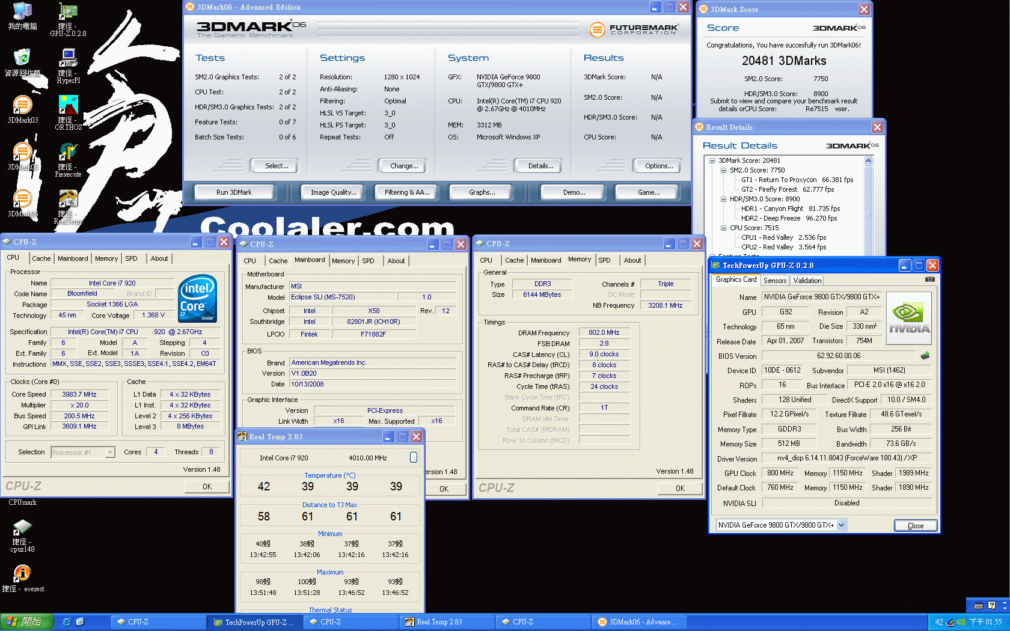Collapse the 3DMark Score: 20481 tree node
The height and width of the screenshot is (631, 1010).
[x=712, y=160]
